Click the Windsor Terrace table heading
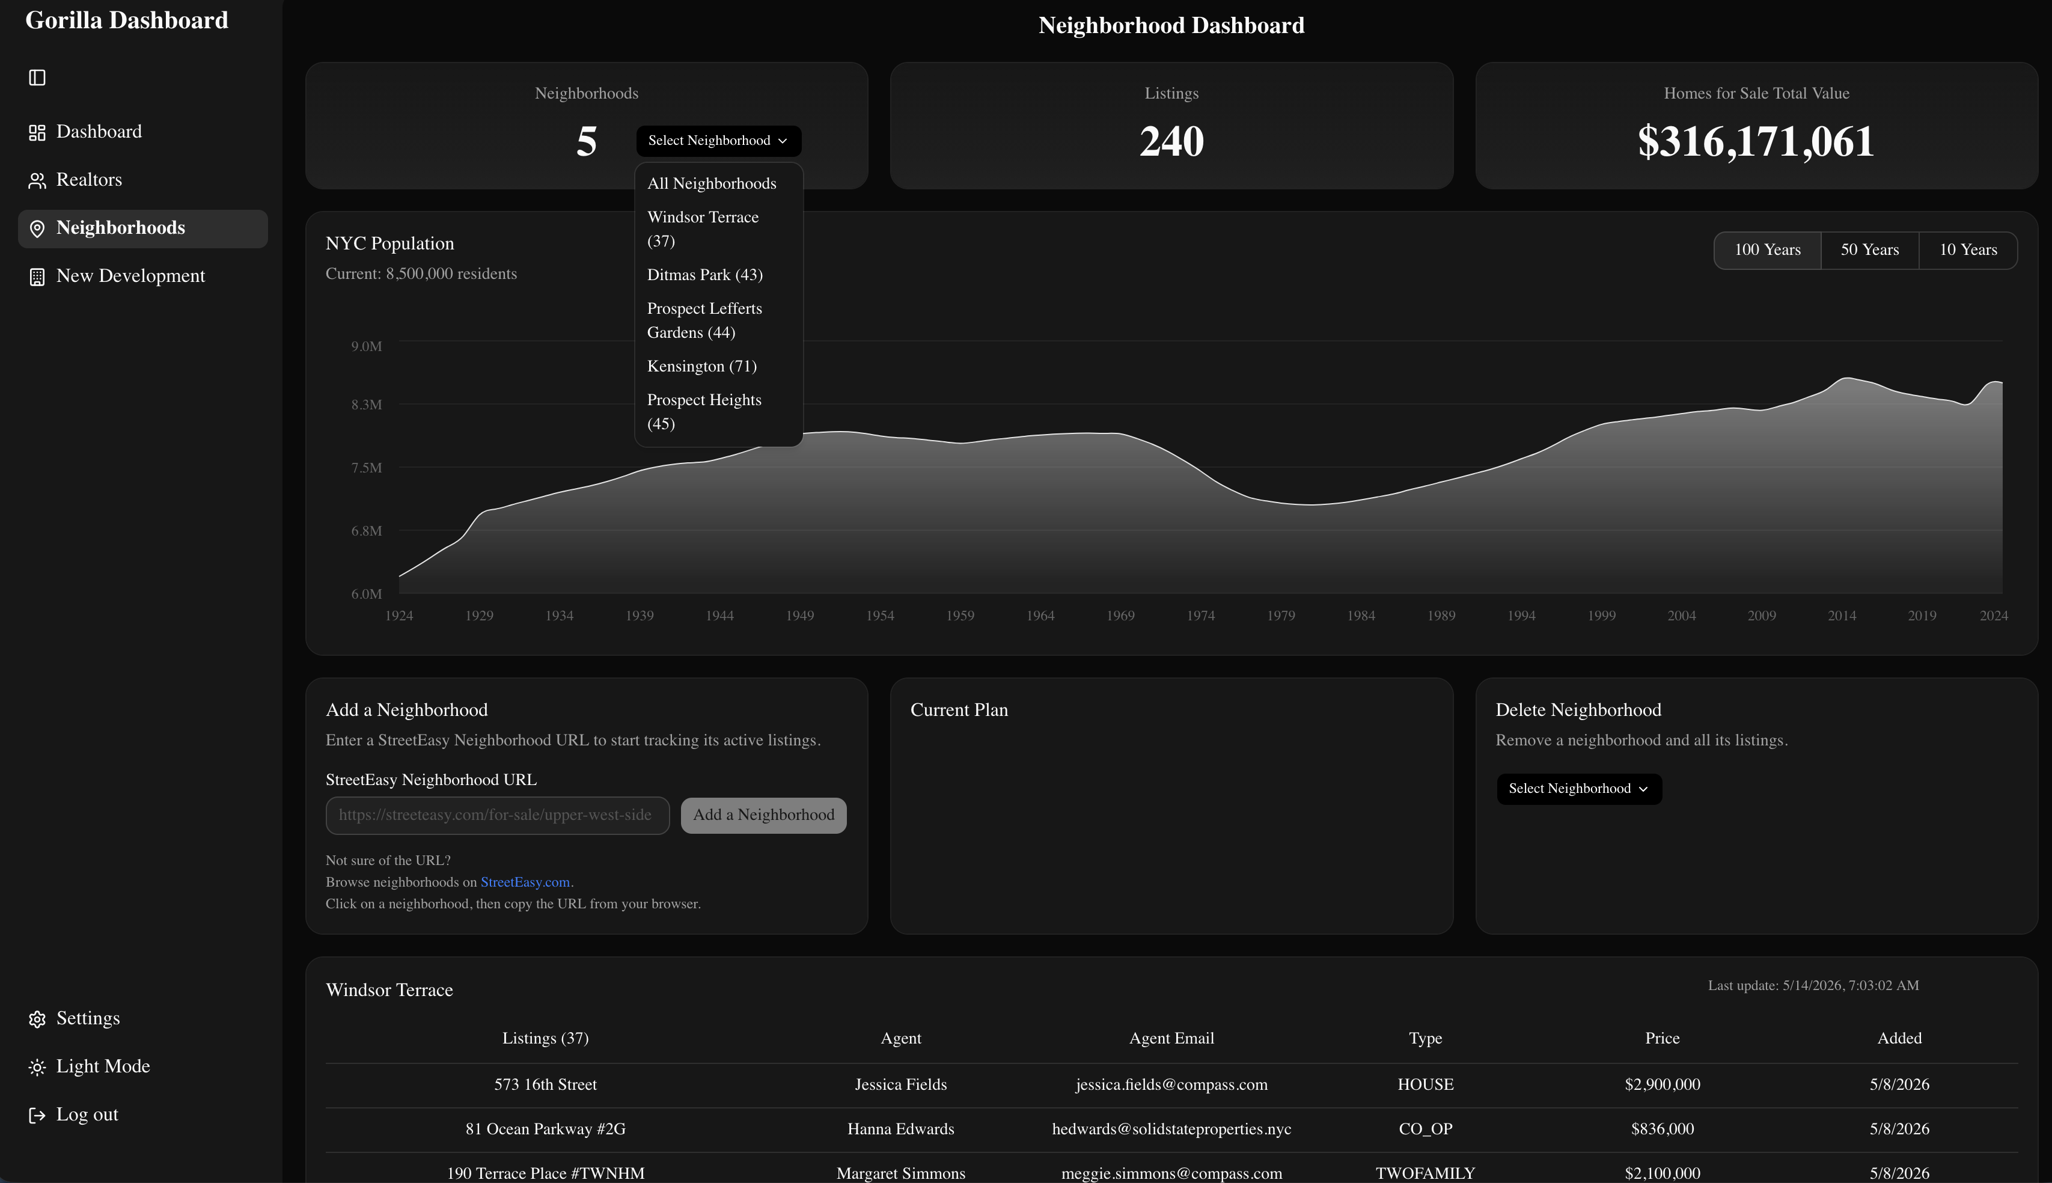Screen dimensions: 2052x1183 pyautogui.click(x=389, y=991)
